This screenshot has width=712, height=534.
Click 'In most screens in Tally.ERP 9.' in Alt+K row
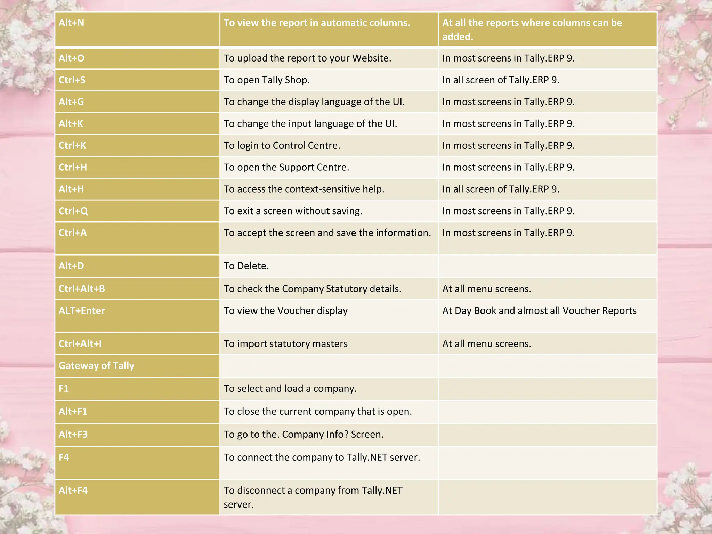(x=508, y=124)
